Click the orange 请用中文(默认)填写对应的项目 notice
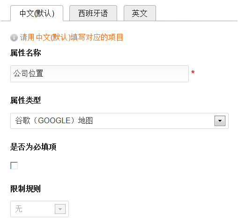The height and width of the screenshot is (221, 238). coord(72,38)
